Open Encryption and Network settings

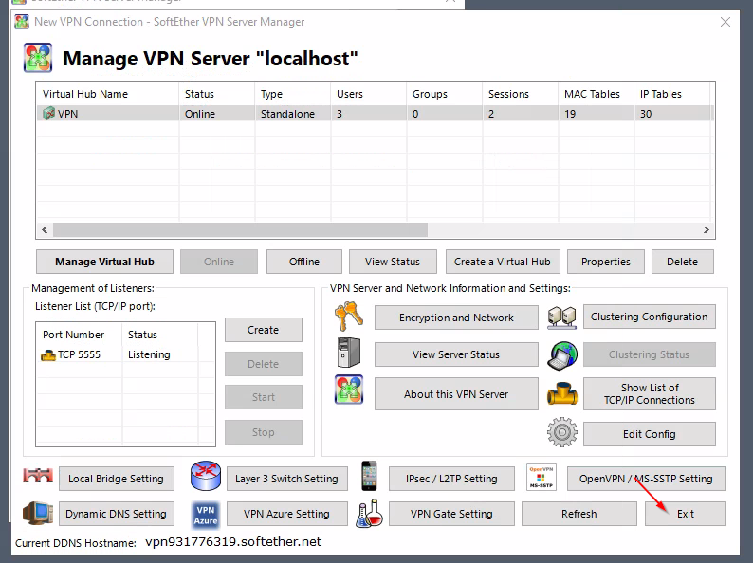[456, 318]
